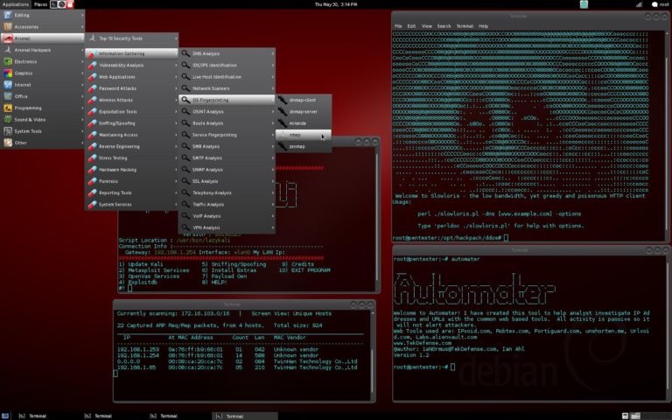672x420 pixels.
Task: Click the round dark launcher icon beside terminal launcher
Action: 62,4
